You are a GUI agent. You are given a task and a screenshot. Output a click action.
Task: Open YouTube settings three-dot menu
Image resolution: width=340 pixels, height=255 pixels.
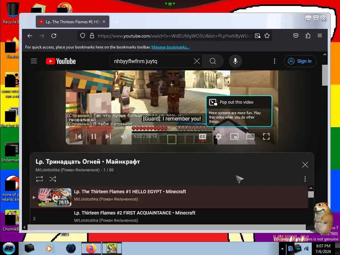[275, 61]
